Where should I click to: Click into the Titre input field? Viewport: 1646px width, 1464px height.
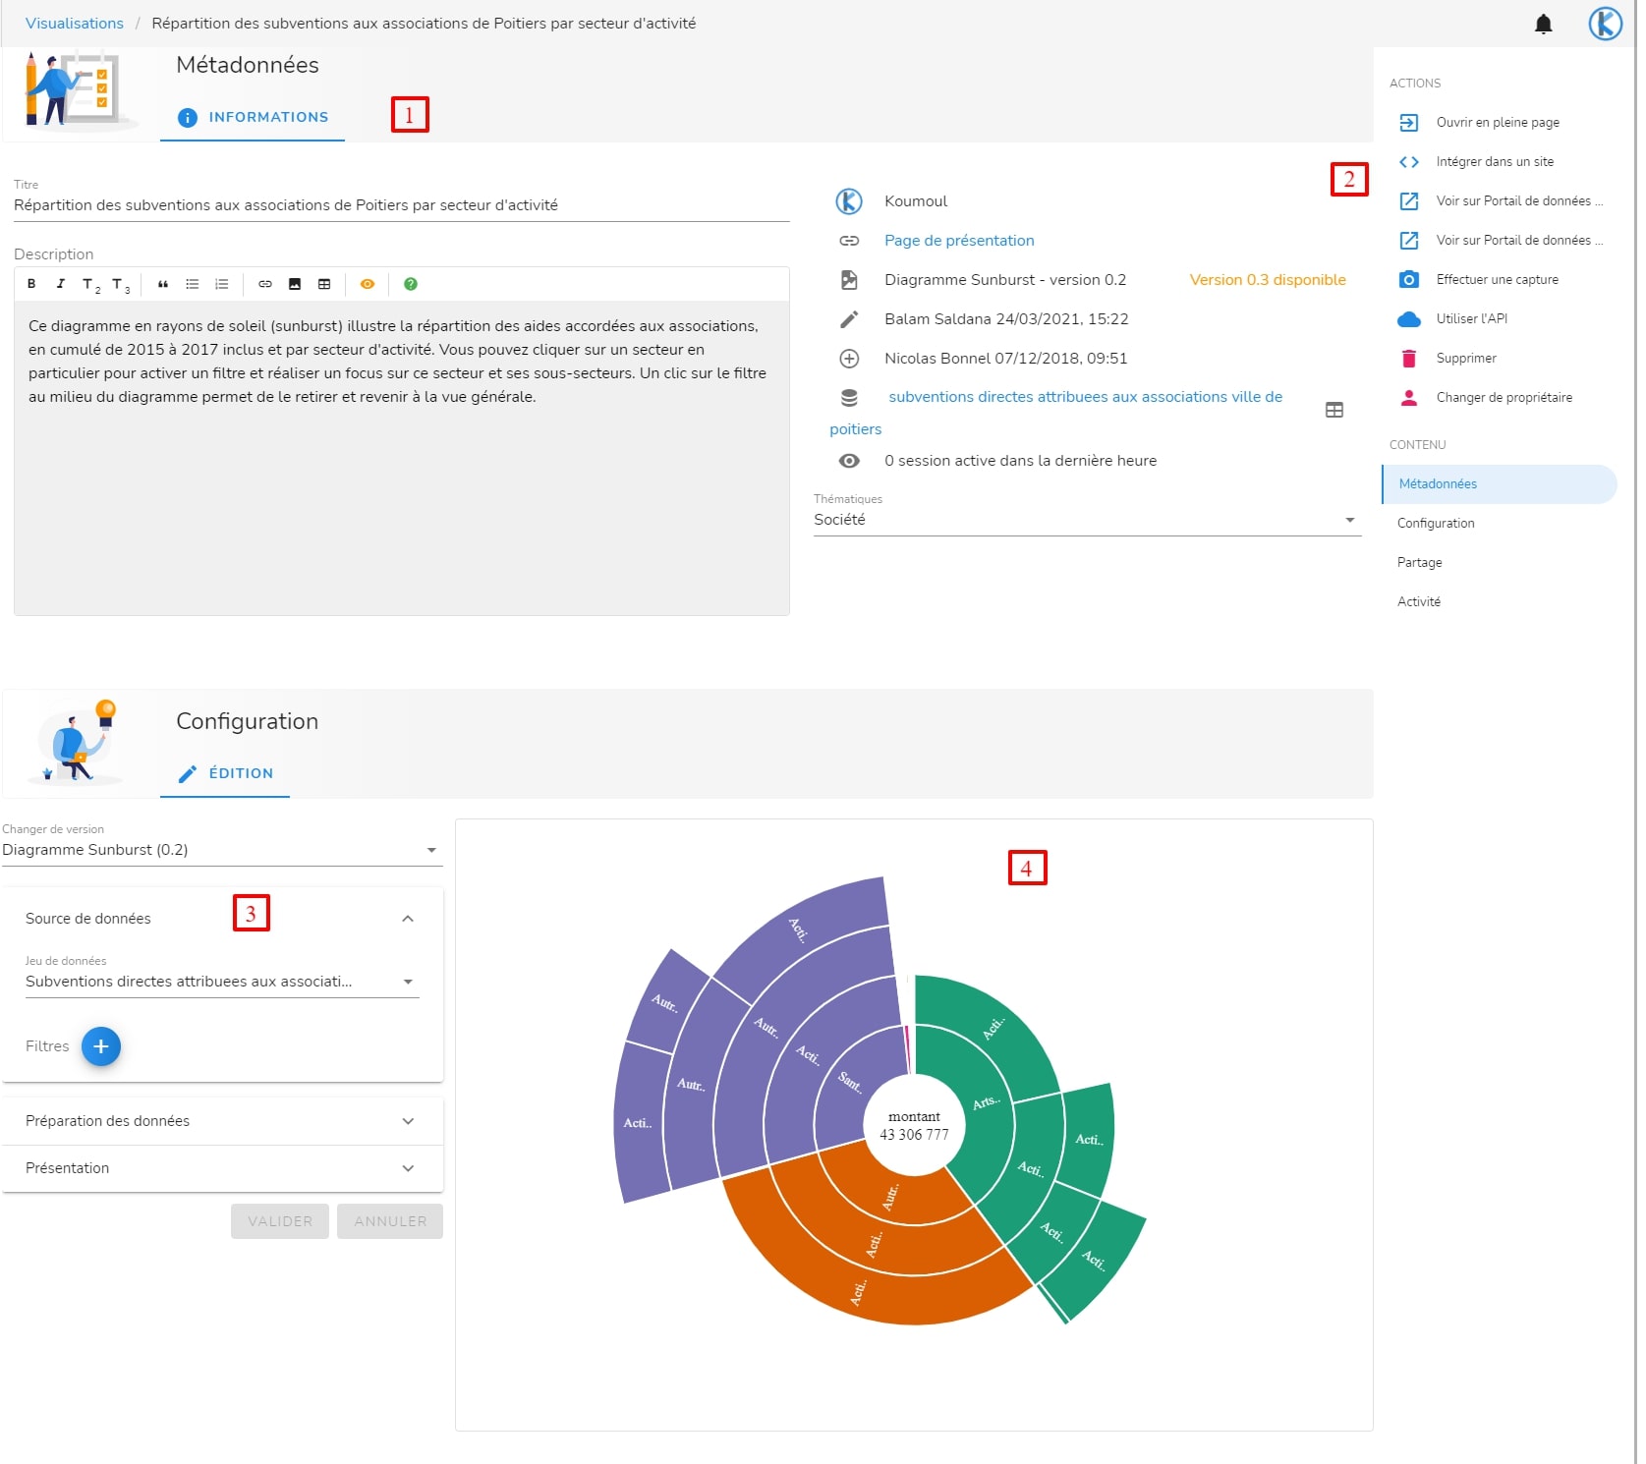click(401, 205)
